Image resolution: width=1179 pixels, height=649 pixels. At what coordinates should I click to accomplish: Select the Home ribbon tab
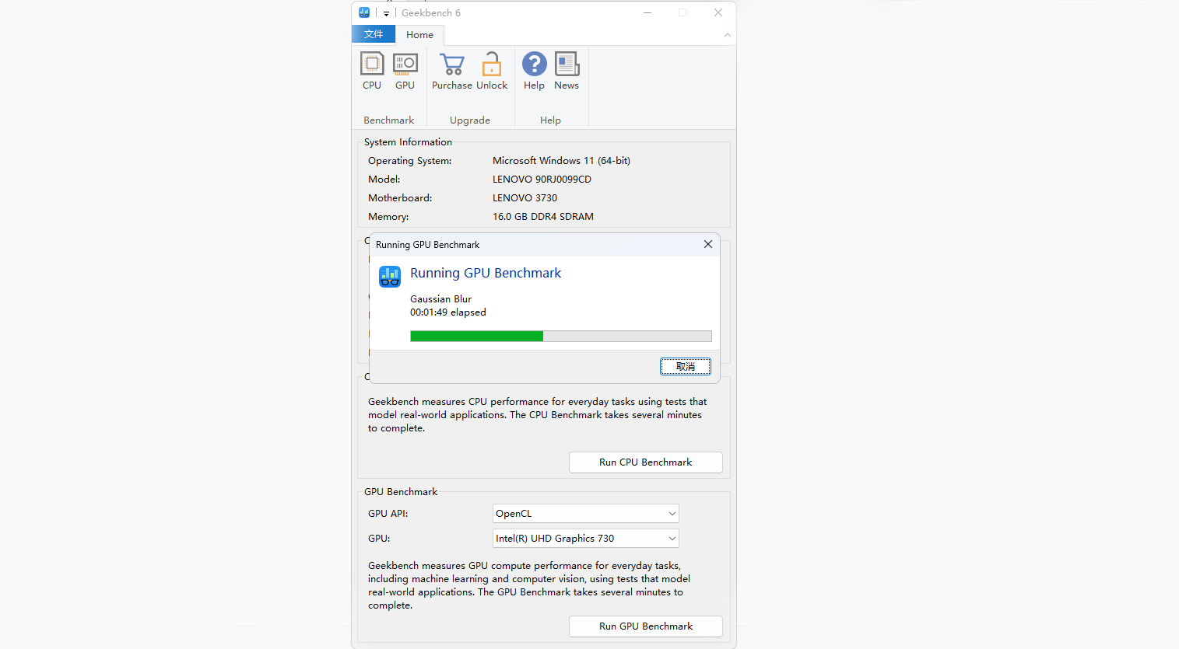(419, 35)
